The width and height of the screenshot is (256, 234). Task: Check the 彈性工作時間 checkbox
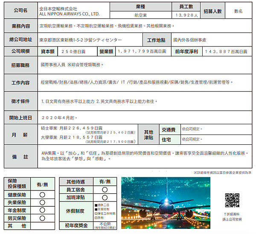(x=96, y=214)
